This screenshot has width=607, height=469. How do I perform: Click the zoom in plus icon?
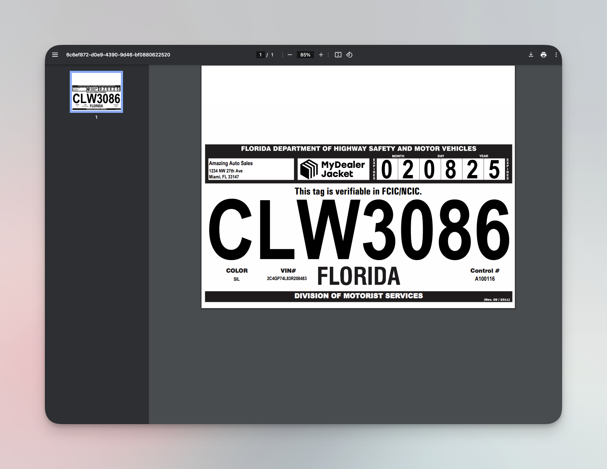321,55
